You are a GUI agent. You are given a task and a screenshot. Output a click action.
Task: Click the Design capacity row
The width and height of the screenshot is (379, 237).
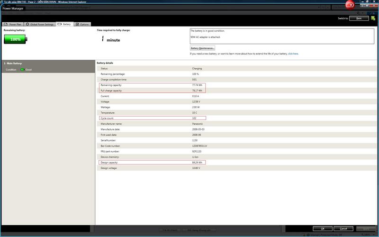click(x=152, y=163)
